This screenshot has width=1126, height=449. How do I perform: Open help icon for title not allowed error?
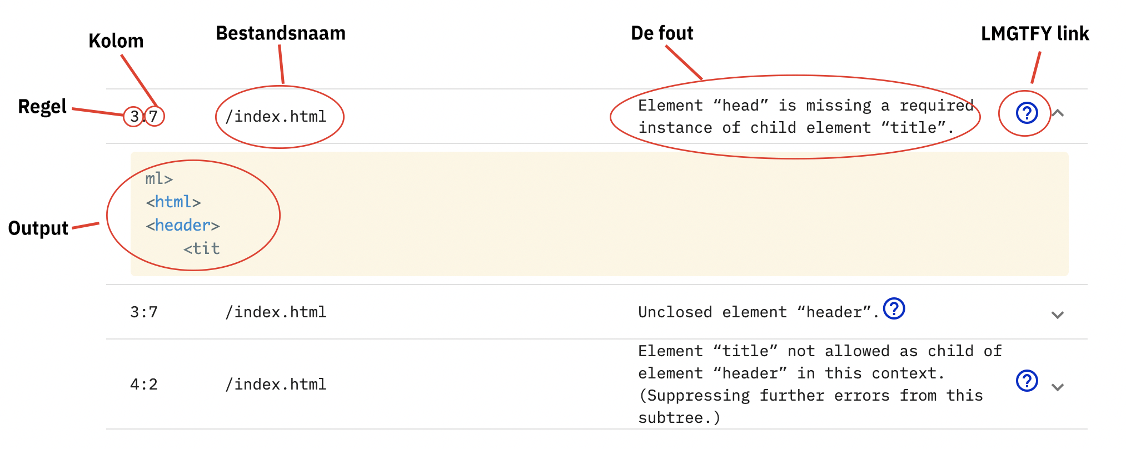coord(1027,381)
